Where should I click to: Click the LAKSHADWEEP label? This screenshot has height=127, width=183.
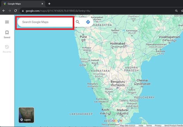(81, 114)
